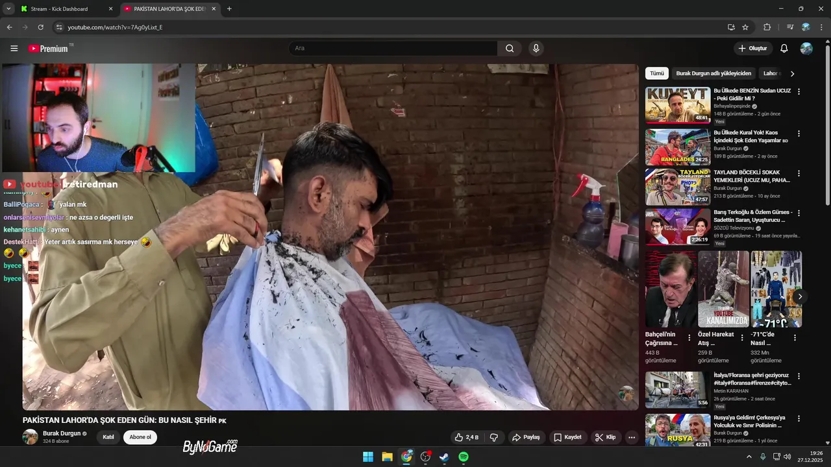This screenshot has height=467, width=831.
Task: Open media controls icon in toolbar
Action: click(x=790, y=27)
